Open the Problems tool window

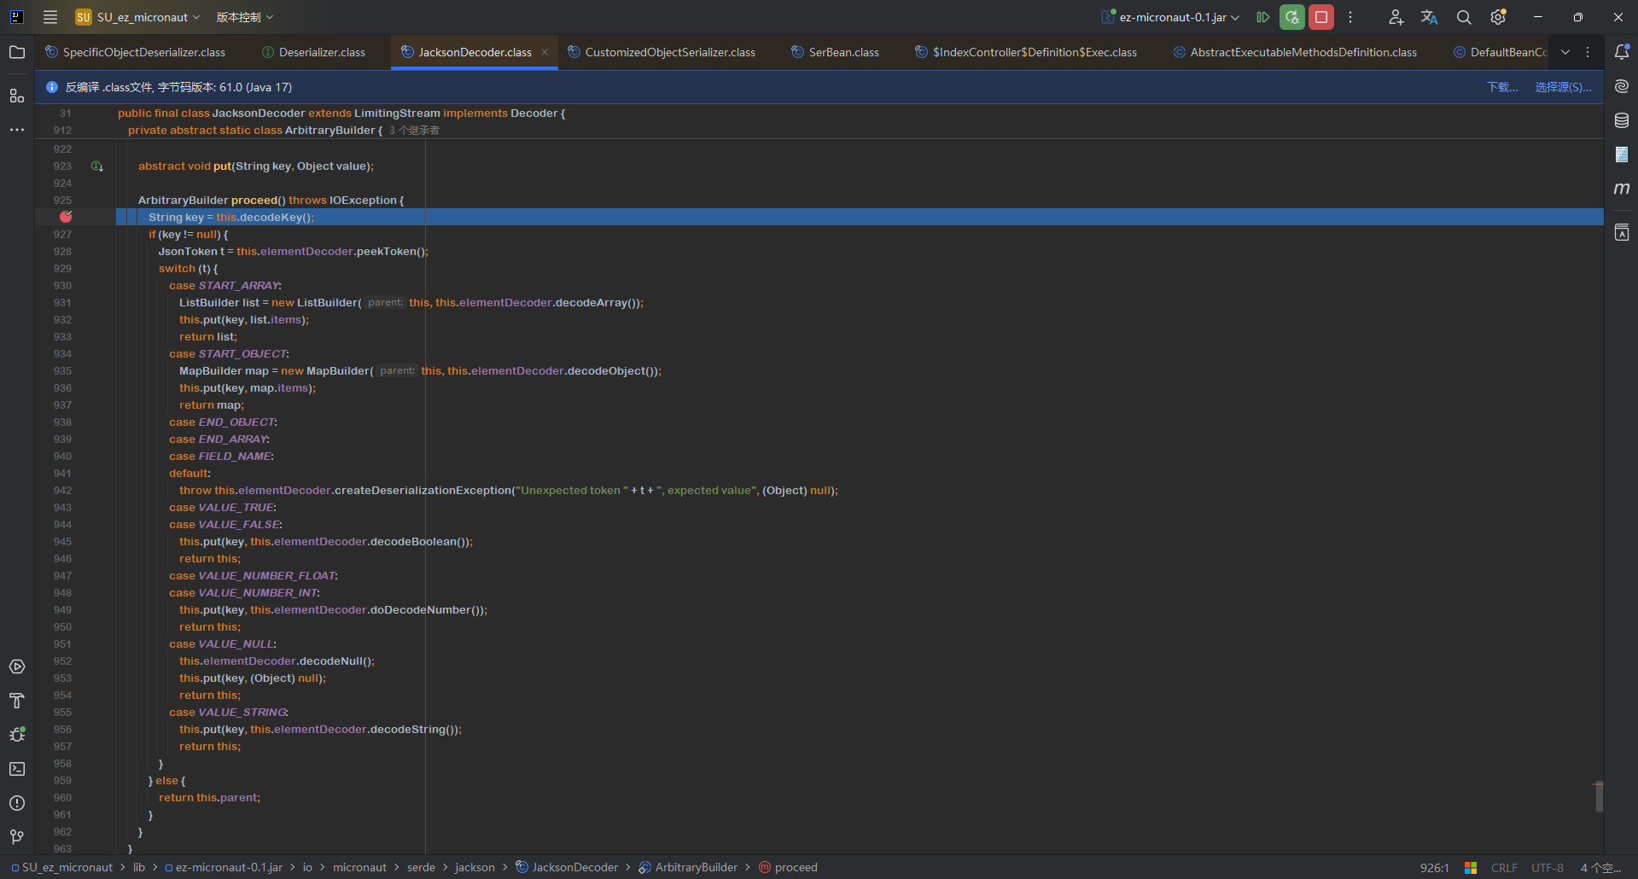(x=17, y=803)
